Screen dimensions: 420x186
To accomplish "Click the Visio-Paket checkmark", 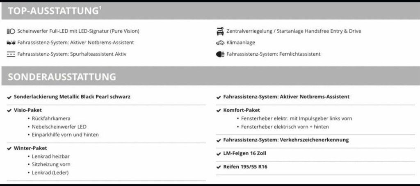I will tap(9, 111).
